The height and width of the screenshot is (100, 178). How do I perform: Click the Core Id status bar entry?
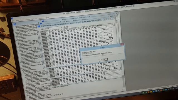pyautogui.click(x=163, y=88)
